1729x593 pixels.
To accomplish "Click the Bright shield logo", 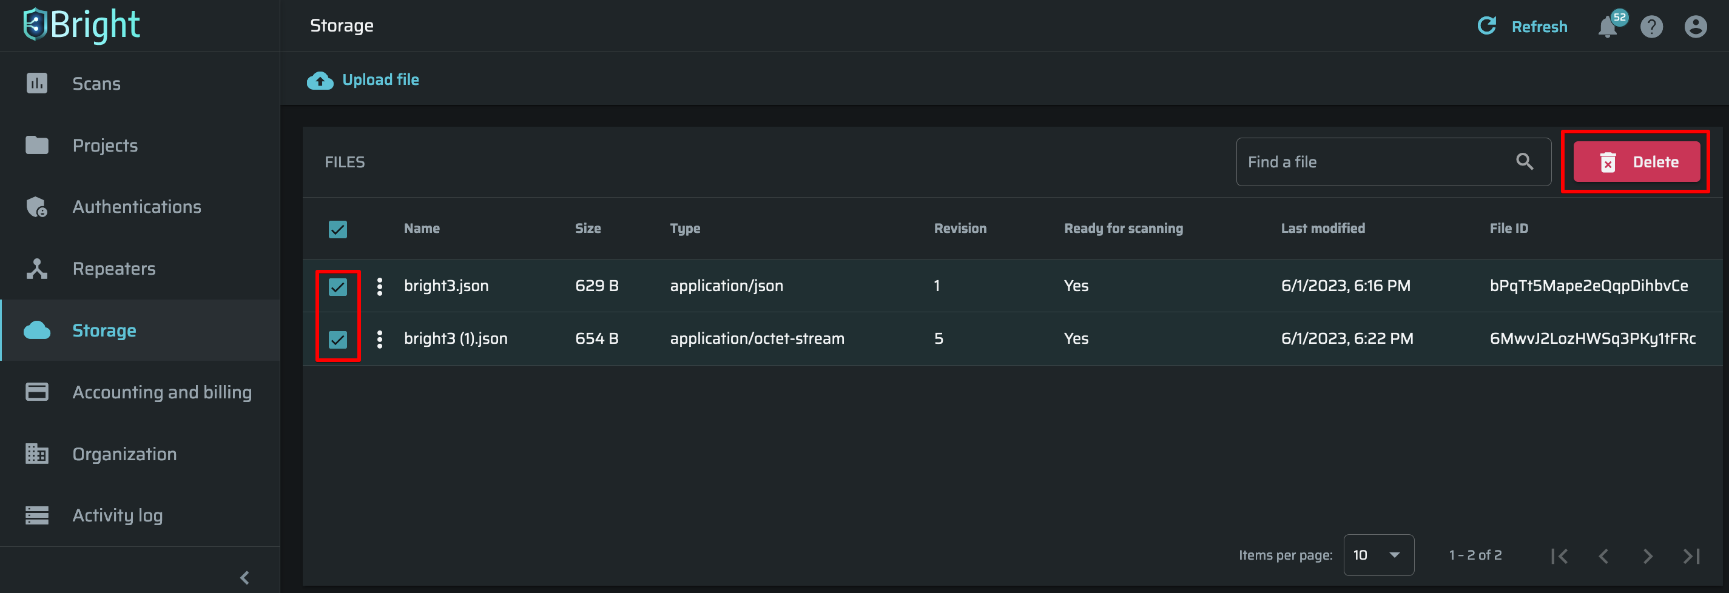I will coord(35,25).
